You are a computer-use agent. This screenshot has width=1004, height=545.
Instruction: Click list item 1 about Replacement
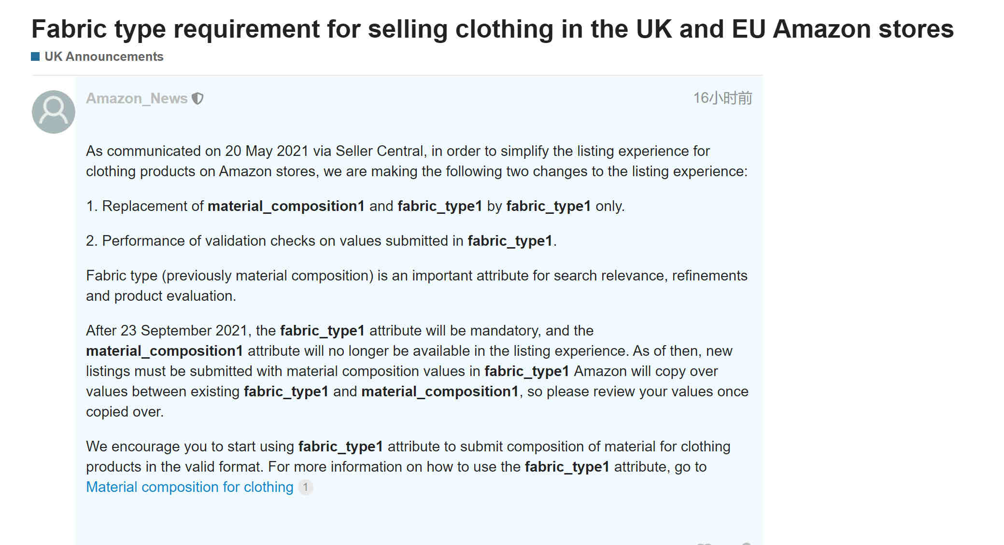click(x=355, y=206)
